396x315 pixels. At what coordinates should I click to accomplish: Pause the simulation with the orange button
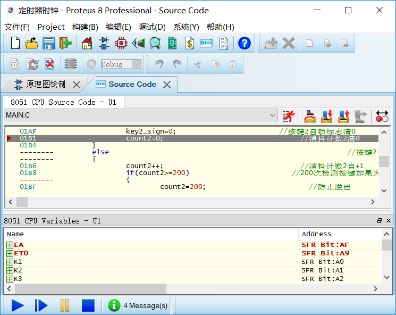[x=65, y=305]
